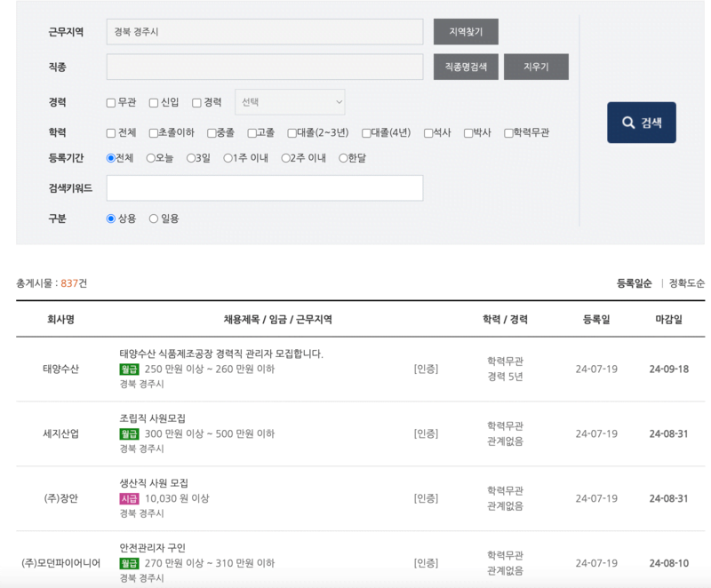The width and height of the screenshot is (711, 588).
Task: Switch 구분 to 일용 radio button
Action: point(153,218)
